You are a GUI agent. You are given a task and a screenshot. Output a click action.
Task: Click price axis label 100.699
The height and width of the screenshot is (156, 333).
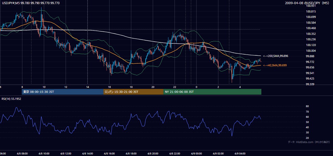point(311,17)
